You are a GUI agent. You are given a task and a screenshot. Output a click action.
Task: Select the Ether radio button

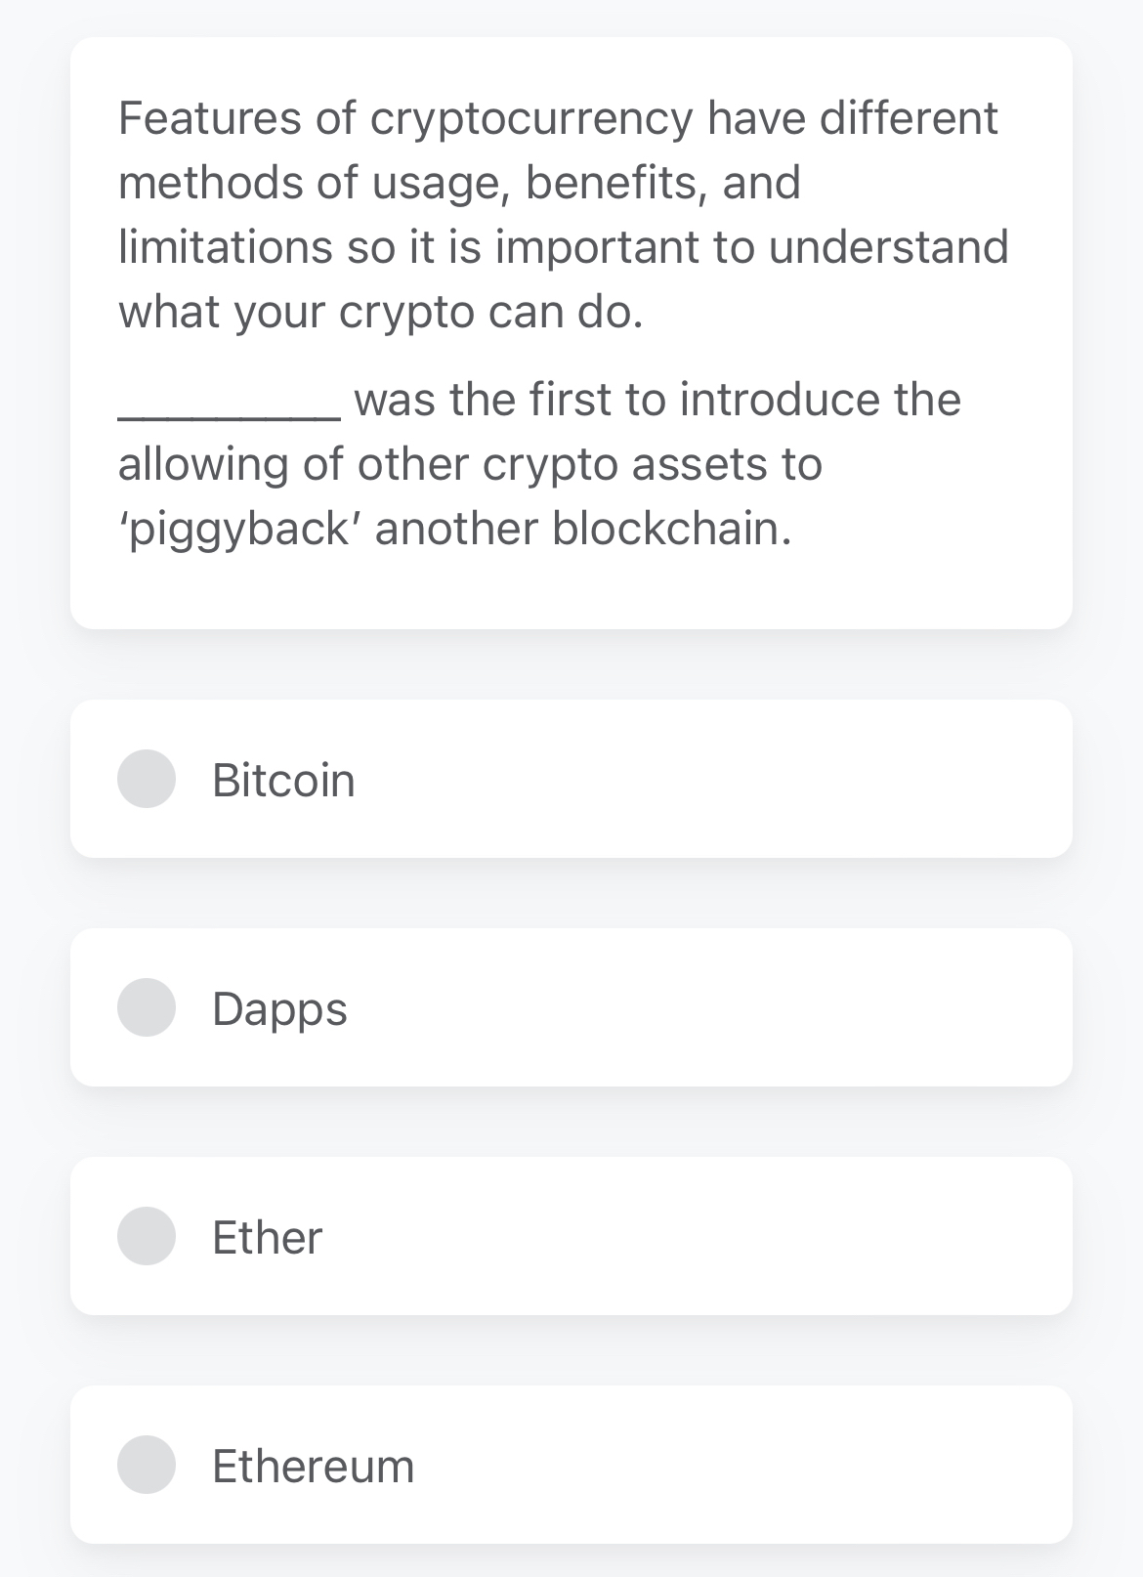click(x=147, y=1235)
